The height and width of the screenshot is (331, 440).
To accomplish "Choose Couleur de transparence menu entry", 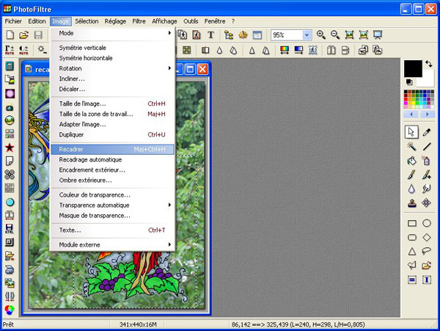I will click(x=112, y=194).
